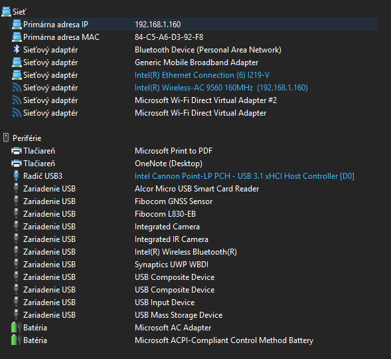Click the printer icon of OneNote (Desktop)
Image resolution: width=391 pixels, height=359 pixels.
[x=17, y=164]
